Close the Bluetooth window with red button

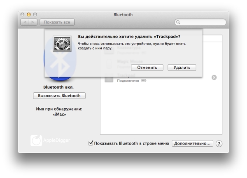[x=23, y=14]
